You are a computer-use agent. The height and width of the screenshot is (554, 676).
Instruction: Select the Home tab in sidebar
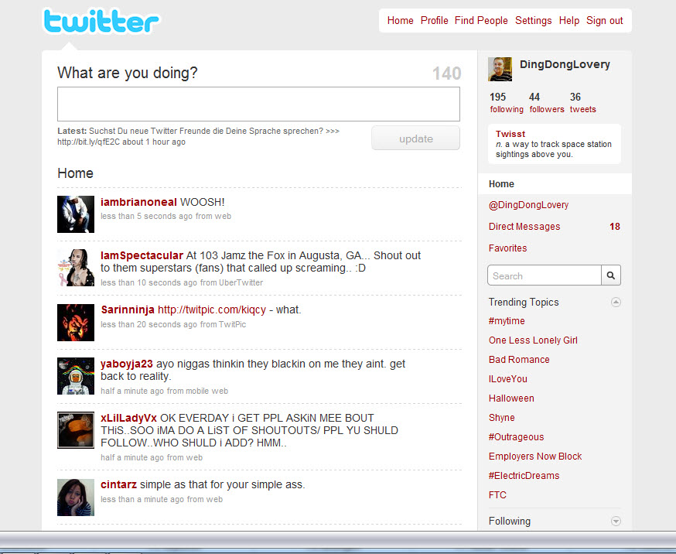coord(555,184)
